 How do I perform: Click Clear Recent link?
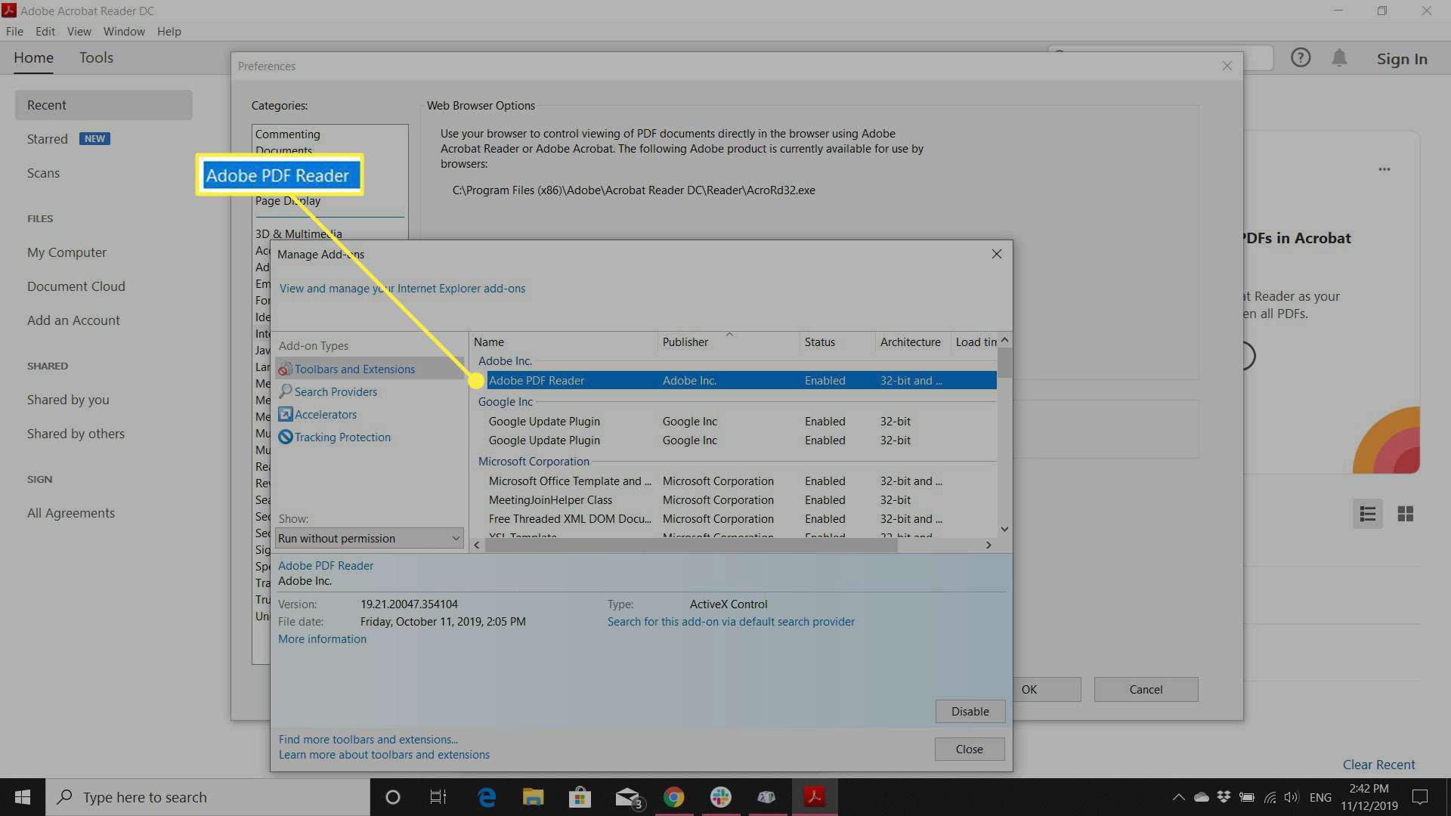pos(1378,764)
